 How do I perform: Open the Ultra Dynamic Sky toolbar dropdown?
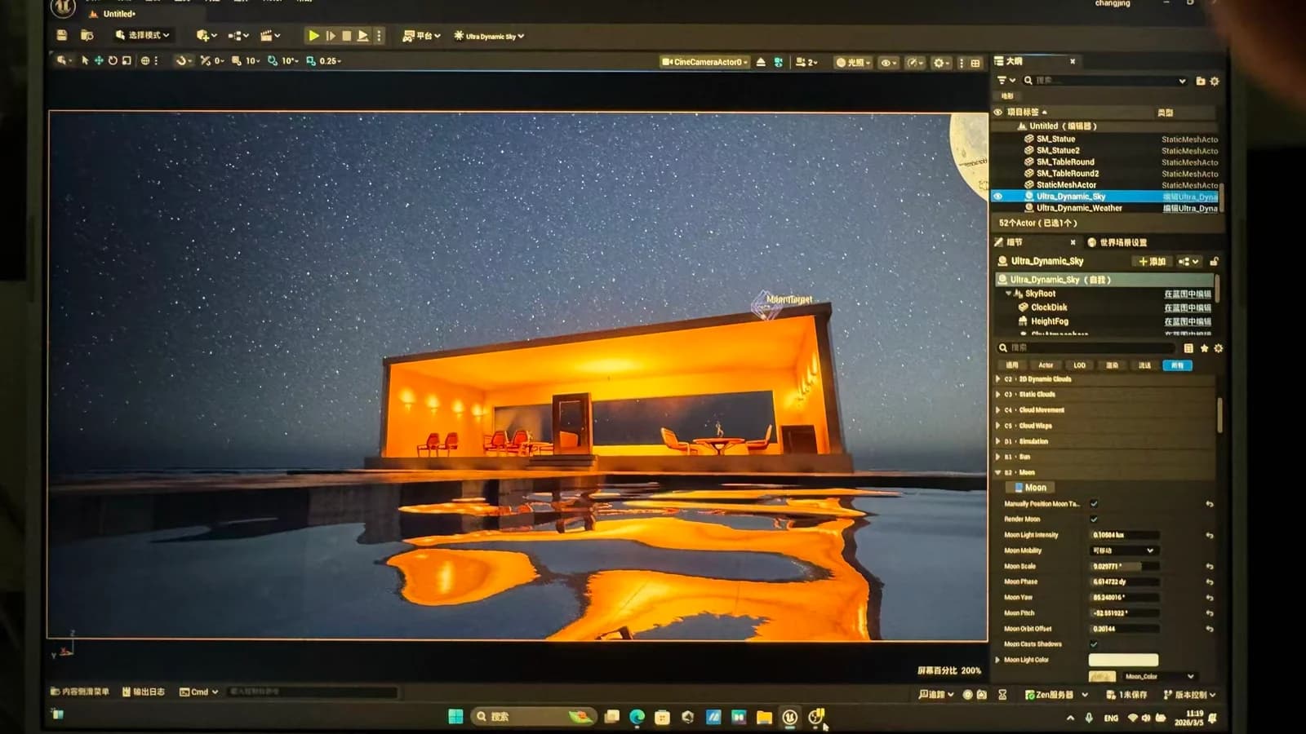pos(489,36)
